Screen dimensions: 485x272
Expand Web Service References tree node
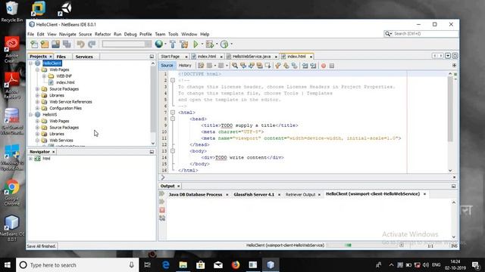click(x=37, y=102)
